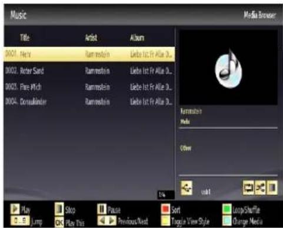Click the Play label text
The width and height of the screenshot is (283, 228).
(25, 210)
